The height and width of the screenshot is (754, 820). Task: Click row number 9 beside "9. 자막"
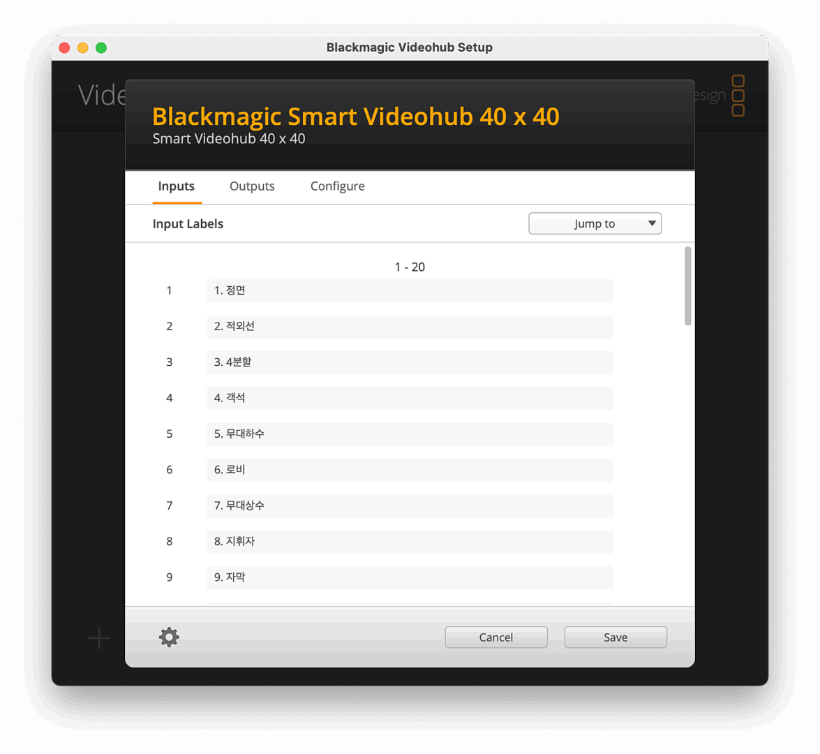(x=169, y=577)
